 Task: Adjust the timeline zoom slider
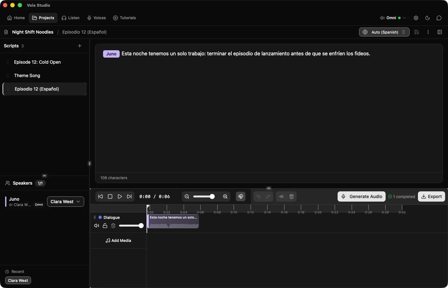(204, 196)
